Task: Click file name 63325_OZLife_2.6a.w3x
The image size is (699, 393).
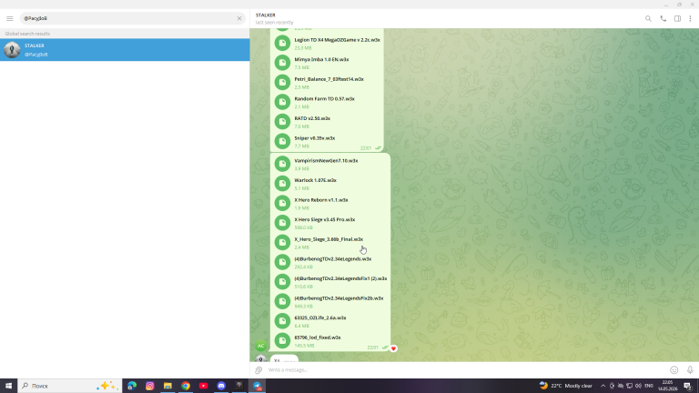Action: [x=320, y=317]
